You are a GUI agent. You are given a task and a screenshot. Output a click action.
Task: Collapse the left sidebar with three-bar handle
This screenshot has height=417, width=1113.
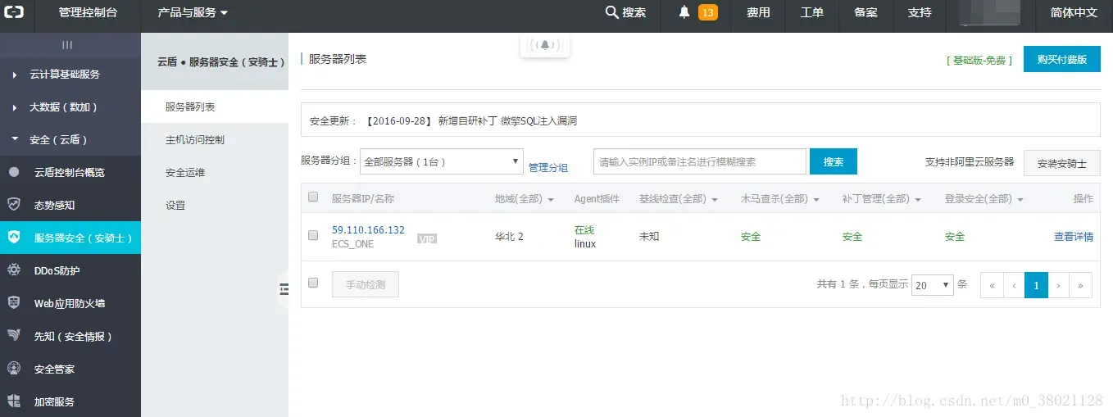click(x=67, y=45)
